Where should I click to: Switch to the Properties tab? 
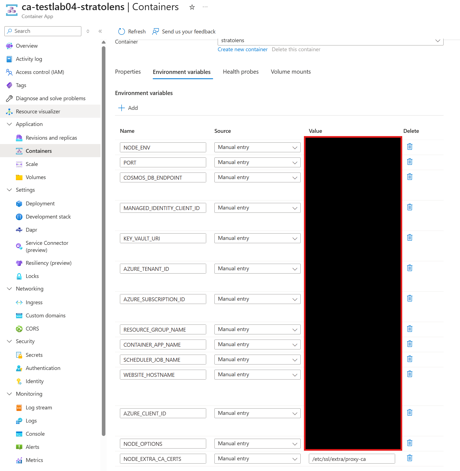click(x=128, y=72)
